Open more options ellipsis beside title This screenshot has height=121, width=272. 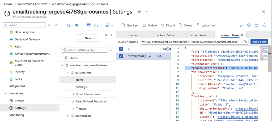(147, 12)
